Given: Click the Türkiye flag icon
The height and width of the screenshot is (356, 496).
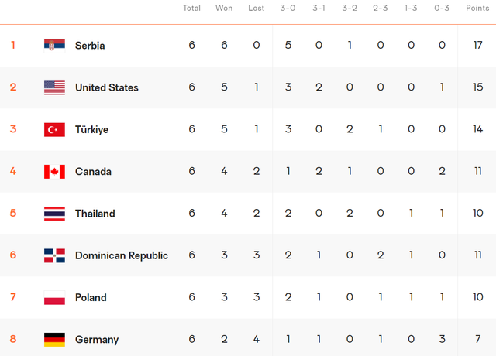Looking at the screenshot, I should pos(54,129).
